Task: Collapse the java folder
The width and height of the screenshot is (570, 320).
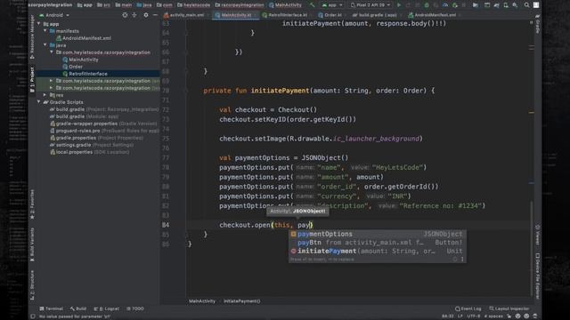Action: click(x=45, y=45)
